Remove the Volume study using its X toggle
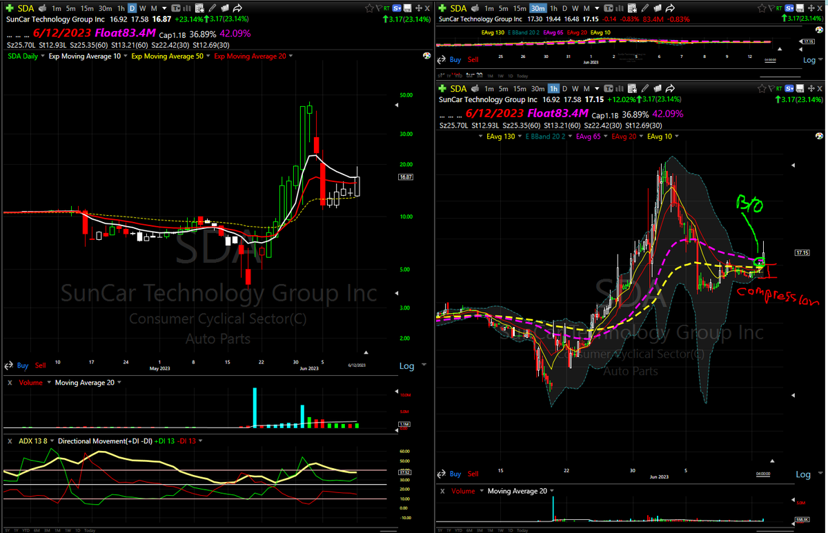 [10, 382]
